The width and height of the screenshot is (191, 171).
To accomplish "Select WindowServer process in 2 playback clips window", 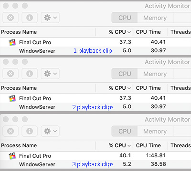I will click(x=37, y=107).
